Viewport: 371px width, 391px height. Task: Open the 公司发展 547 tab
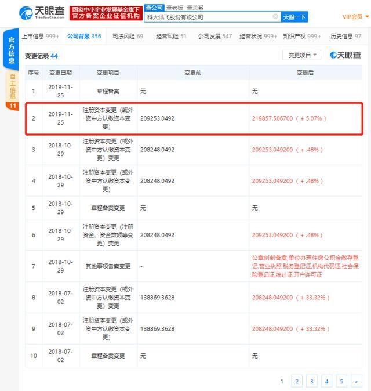pos(215,36)
